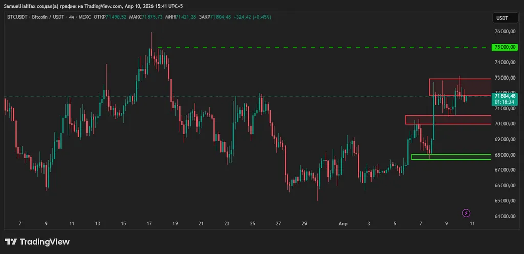The width and height of the screenshot is (524, 254).
Task: Open the USDT currency selector
Action: 502,18
